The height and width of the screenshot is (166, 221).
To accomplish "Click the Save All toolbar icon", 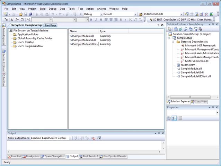I will [30, 14].
